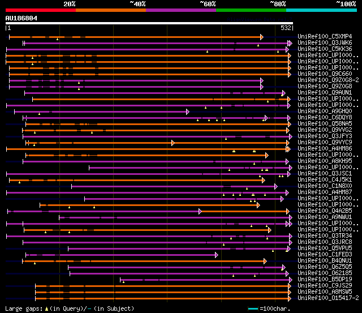This screenshot has height=313, width=362.
Task: Open the UniRef100_A4HM86 hit
Action: [x=325, y=149]
